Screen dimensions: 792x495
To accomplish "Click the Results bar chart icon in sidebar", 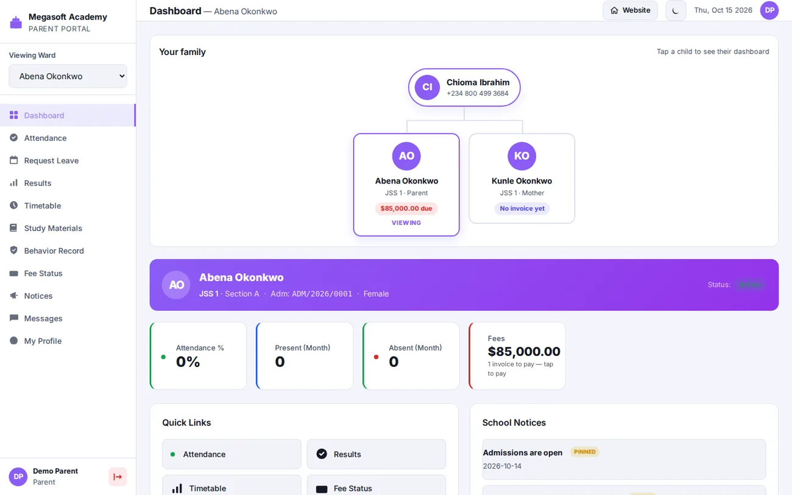I will (13, 183).
